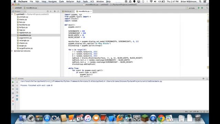Open the VCS menu
The width and height of the screenshot is (220, 124).
pyautogui.click(x=92, y=1)
